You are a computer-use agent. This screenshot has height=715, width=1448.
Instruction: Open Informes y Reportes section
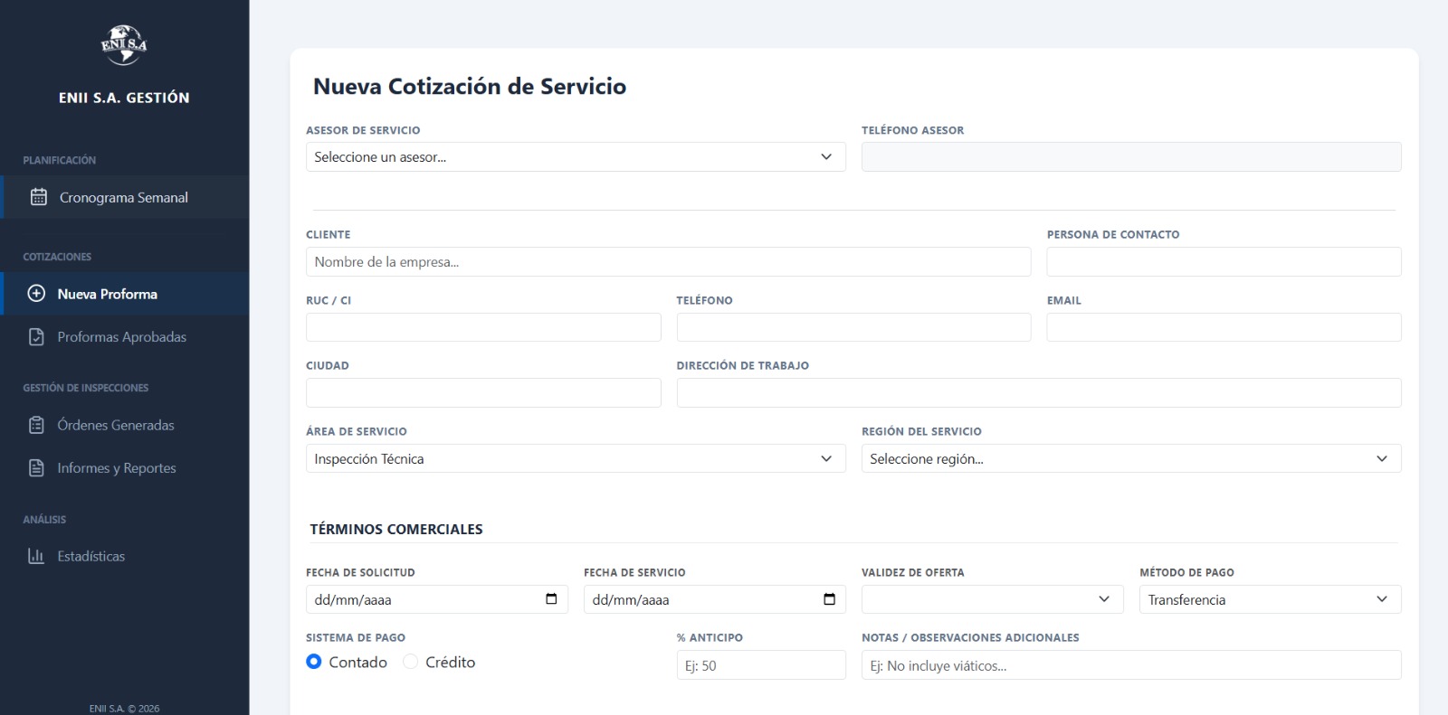(x=125, y=468)
